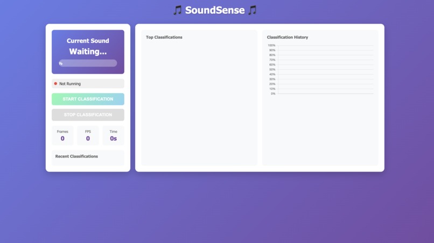The height and width of the screenshot is (243, 434).
Task: Click the Not Running status text
Action: (70, 84)
